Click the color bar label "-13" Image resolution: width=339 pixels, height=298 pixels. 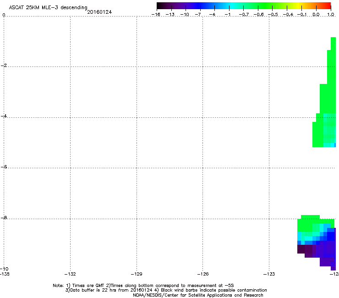click(170, 15)
